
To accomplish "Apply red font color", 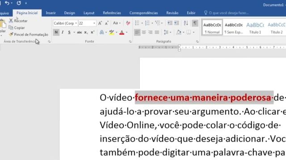I will tap(122, 32).
